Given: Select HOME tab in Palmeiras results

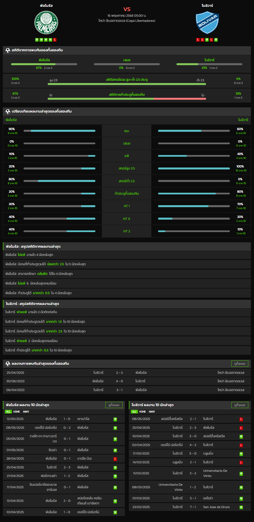Looking at the screenshot, I should click(x=17, y=412).
